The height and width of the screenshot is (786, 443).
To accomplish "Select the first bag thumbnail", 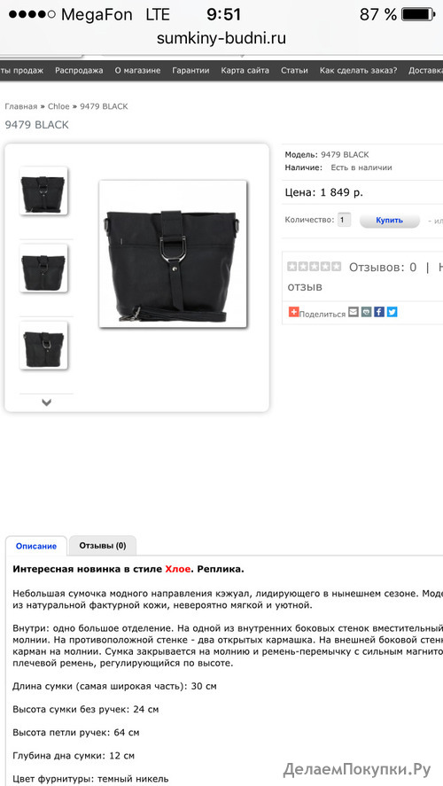I will (x=43, y=191).
